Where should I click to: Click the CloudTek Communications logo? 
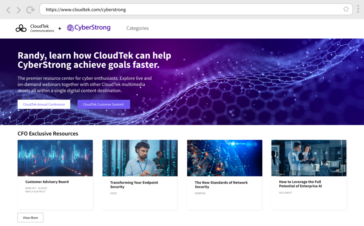[35, 28]
